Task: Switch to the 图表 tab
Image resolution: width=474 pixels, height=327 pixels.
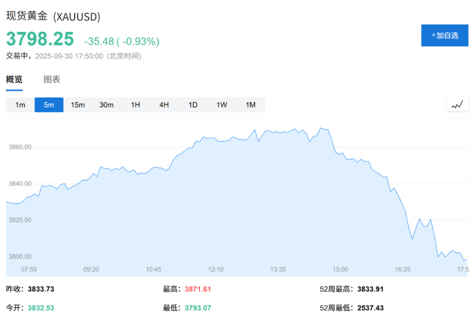Action: tap(53, 79)
